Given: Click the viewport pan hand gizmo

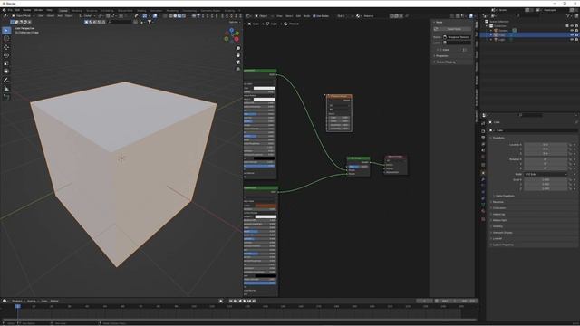Looking at the screenshot, I should tap(237, 55).
